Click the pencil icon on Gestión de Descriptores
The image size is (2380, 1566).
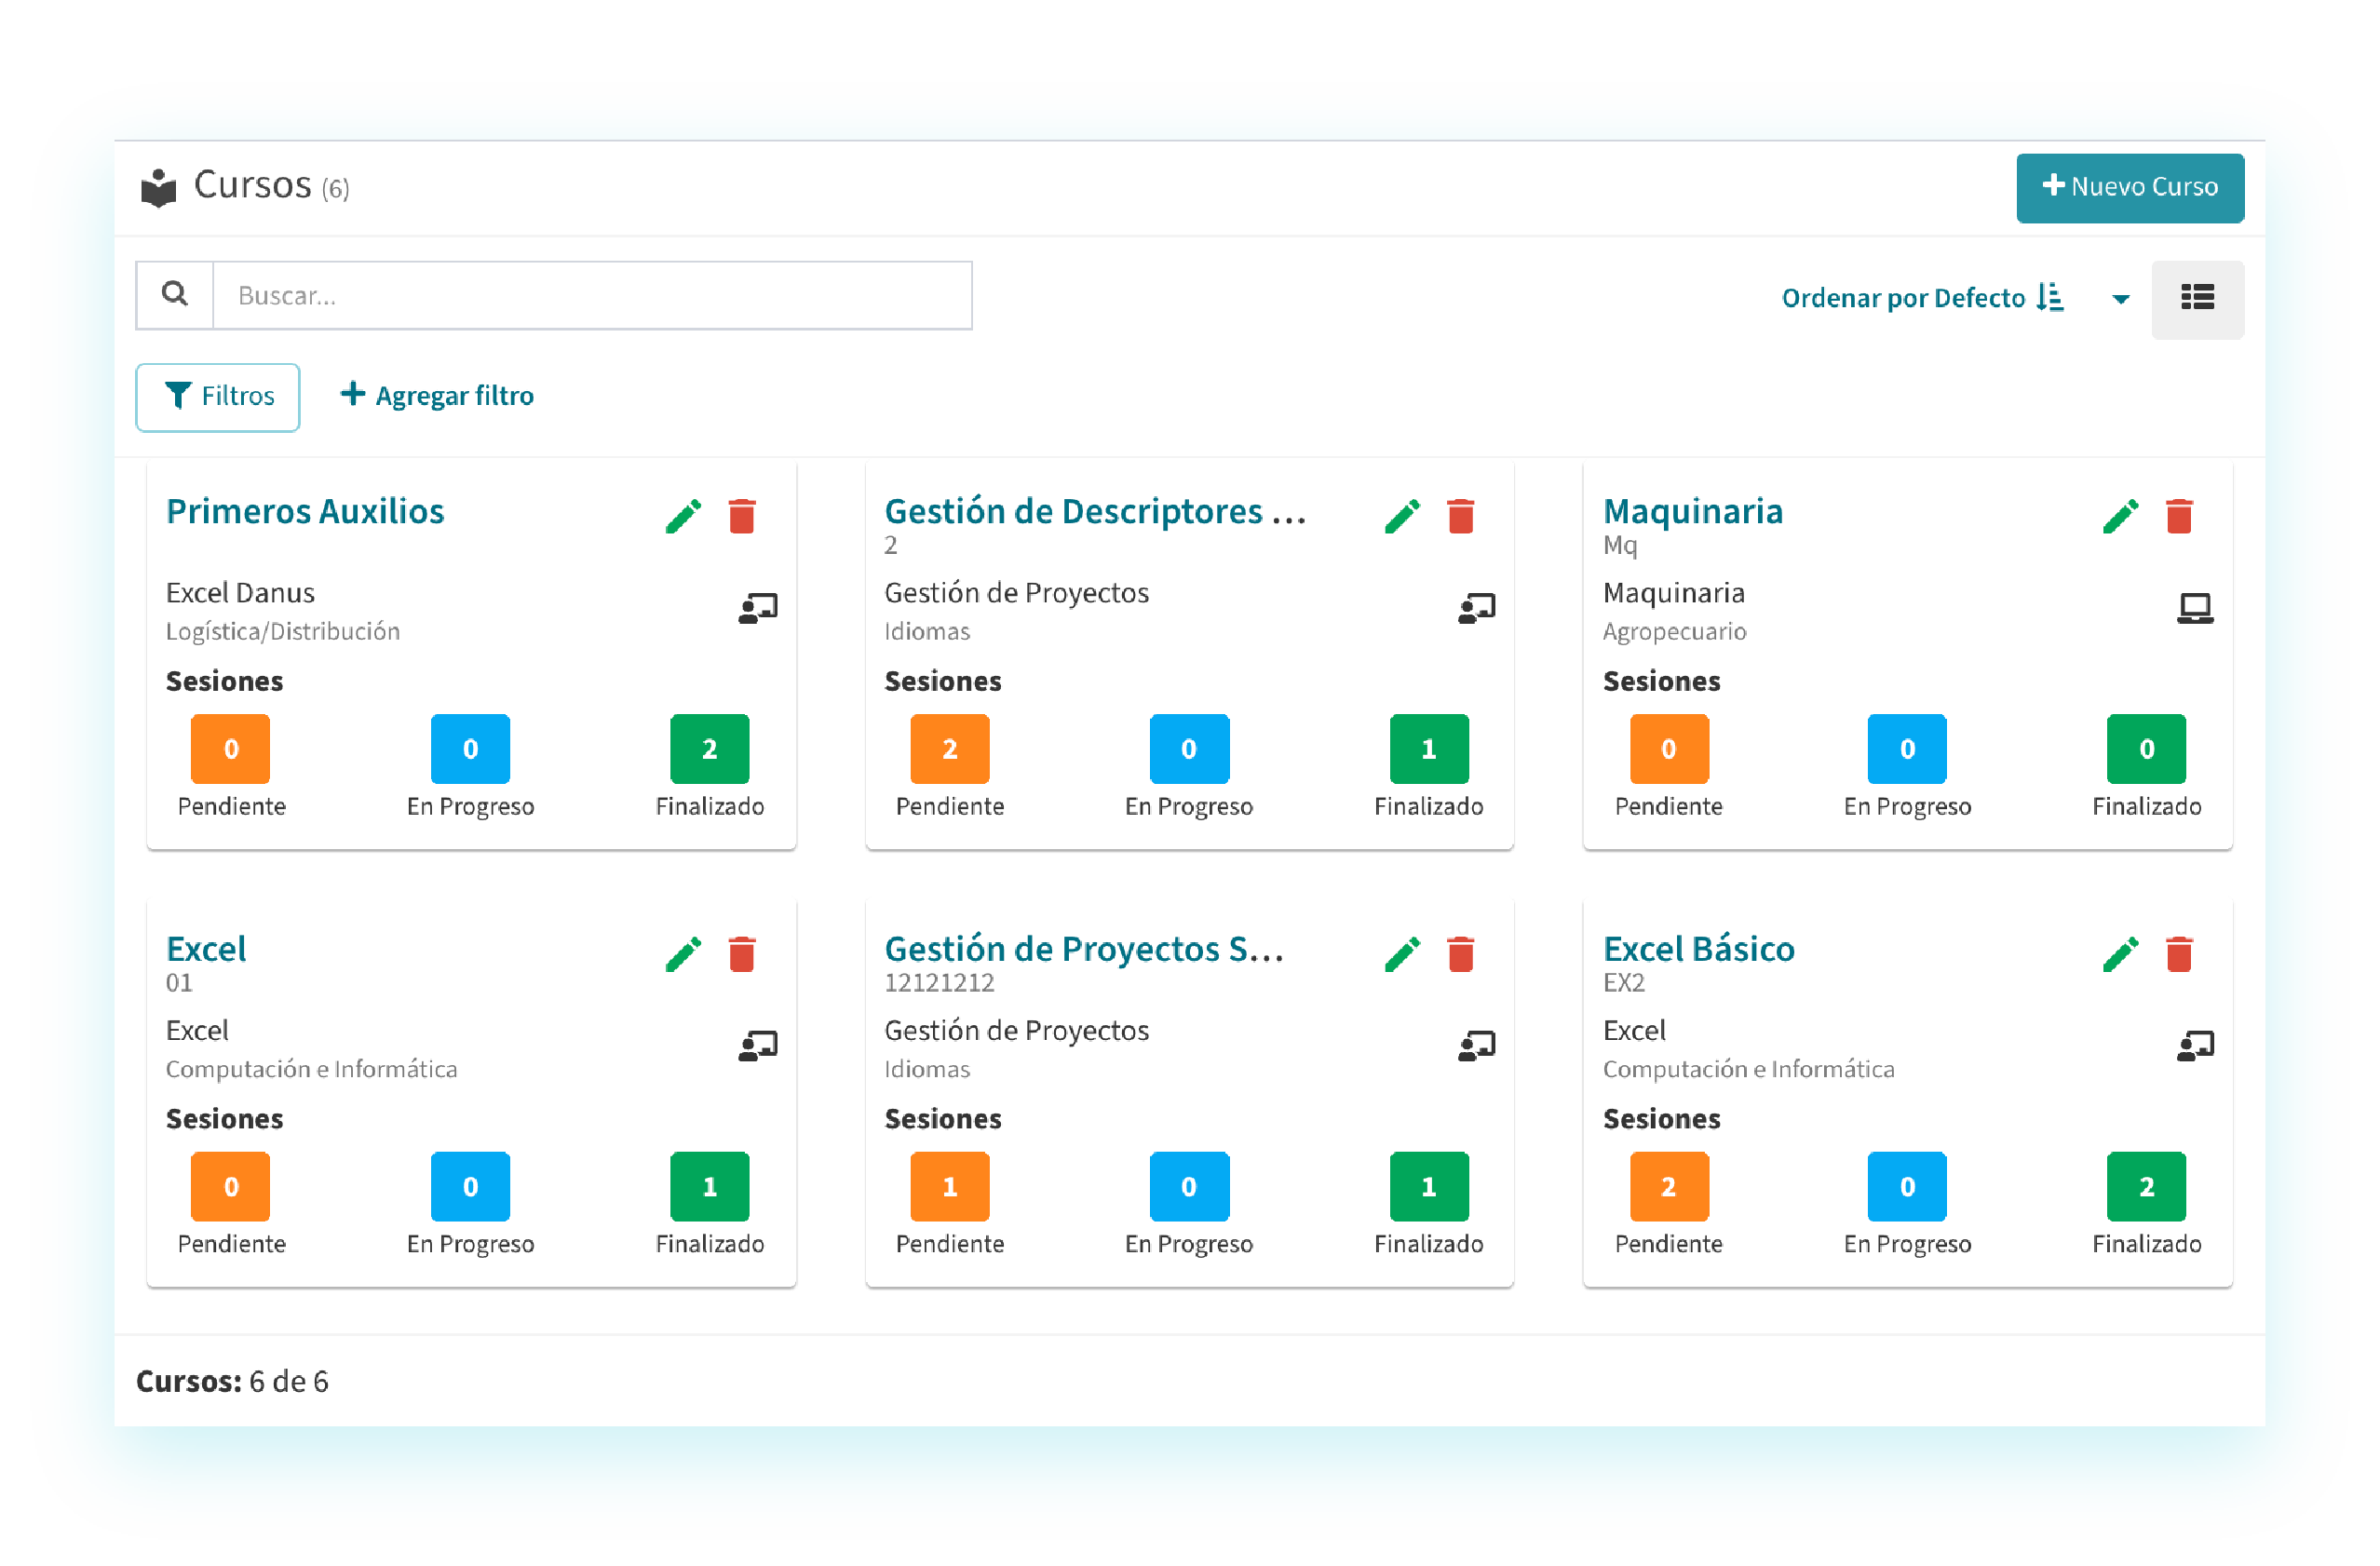1402,516
